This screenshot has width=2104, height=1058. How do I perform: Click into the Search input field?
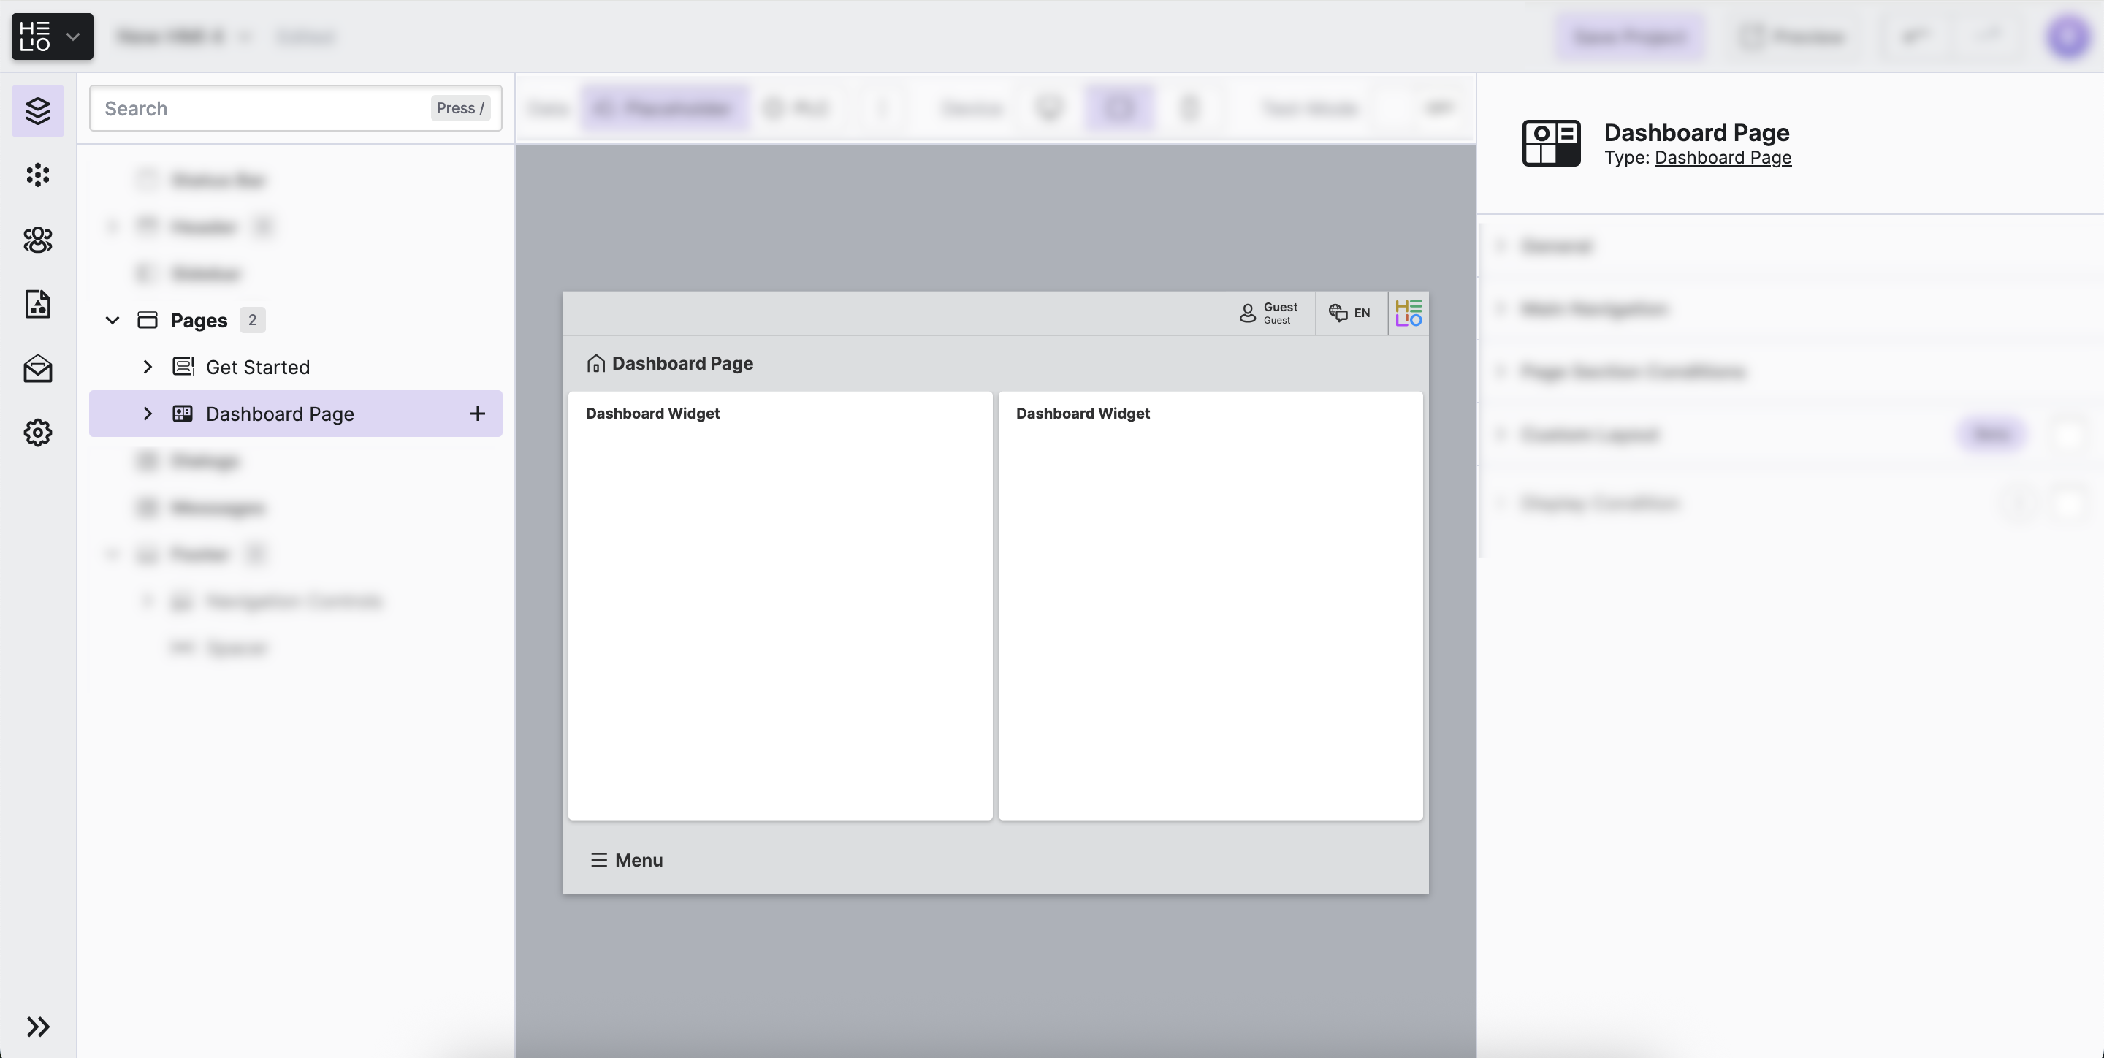[x=262, y=109]
